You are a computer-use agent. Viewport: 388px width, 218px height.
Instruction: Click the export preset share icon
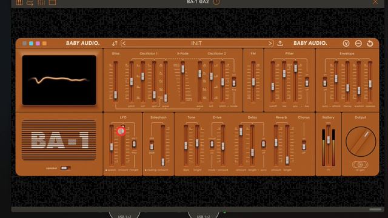280,44
